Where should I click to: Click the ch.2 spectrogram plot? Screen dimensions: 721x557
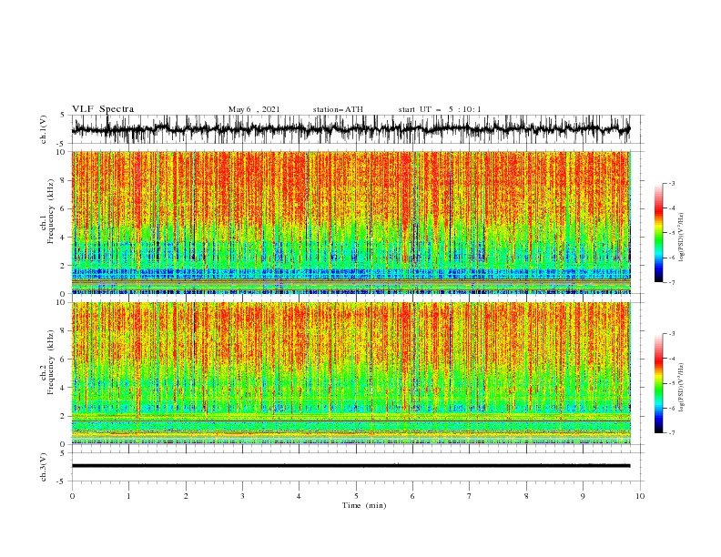tap(351, 373)
